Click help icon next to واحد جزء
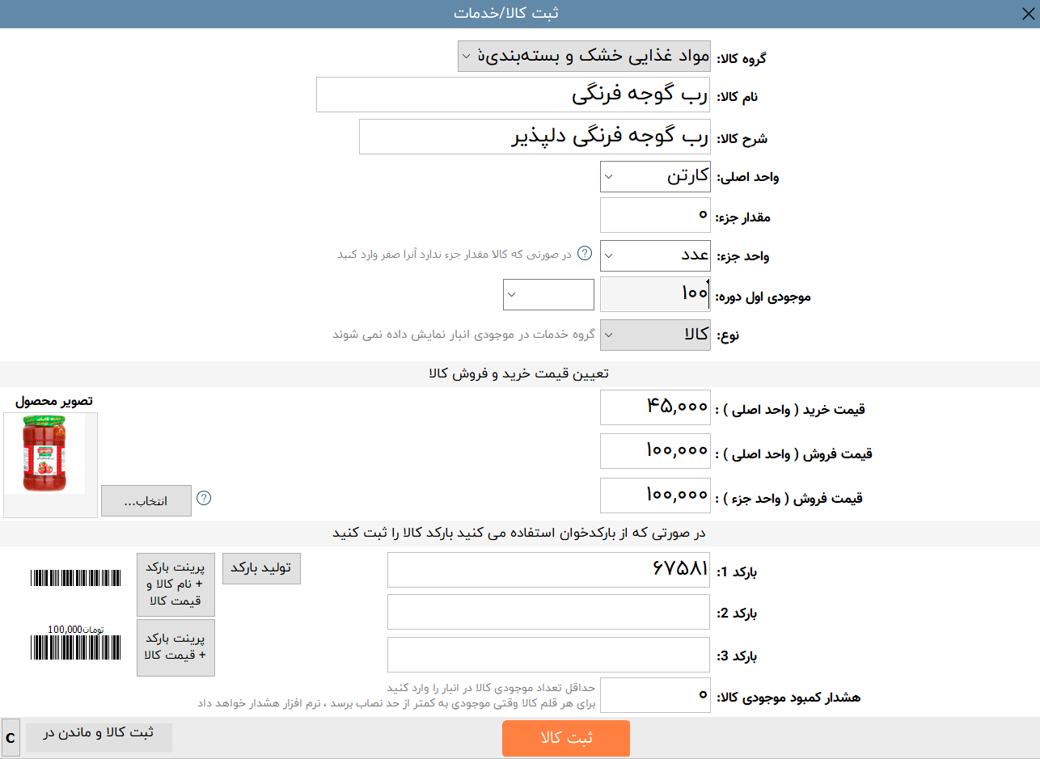The width and height of the screenshot is (1040, 759). (x=586, y=254)
